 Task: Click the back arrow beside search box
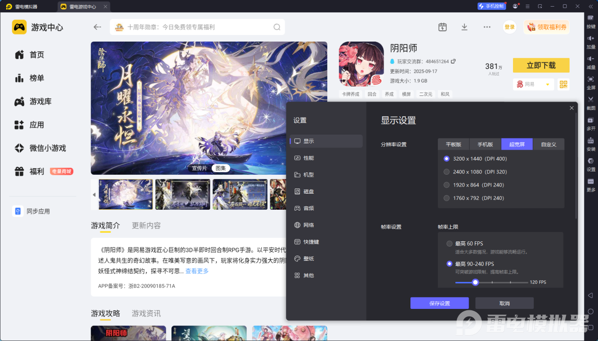pos(97,27)
